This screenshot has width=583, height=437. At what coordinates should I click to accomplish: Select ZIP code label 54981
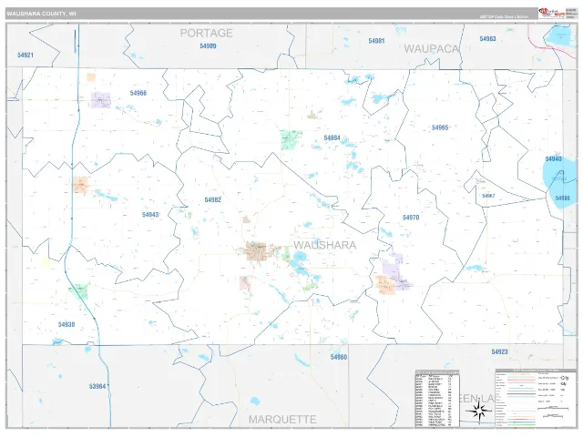click(376, 41)
